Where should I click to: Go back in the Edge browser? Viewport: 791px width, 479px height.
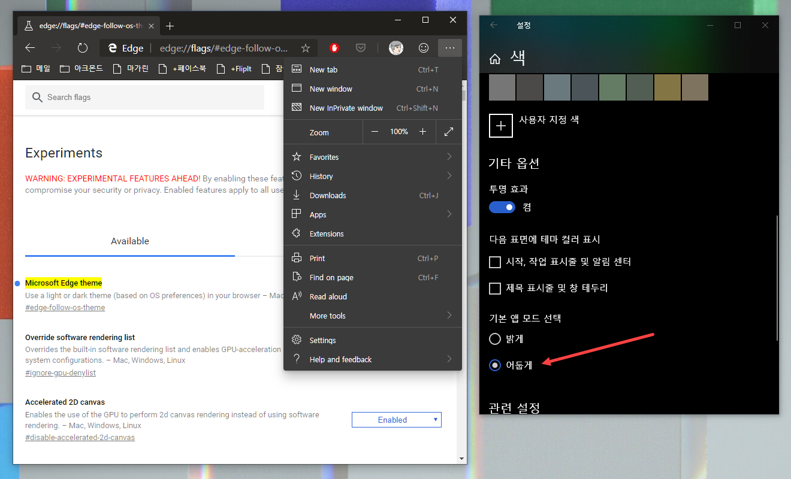pyautogui.click(x=30, y=48)
